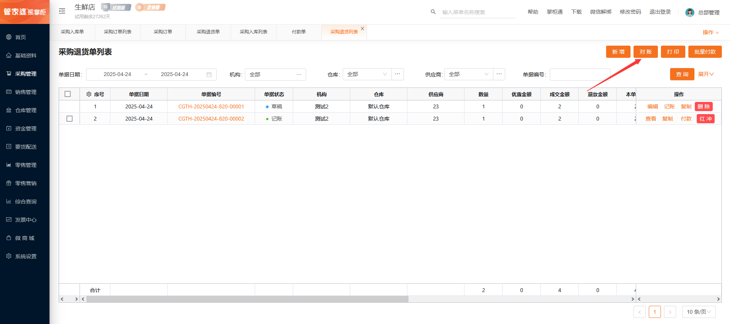Open 零售管理 in sidebar
Viewport: 731px width, 324px height.
pyautogui.click(x=25, y=165)
